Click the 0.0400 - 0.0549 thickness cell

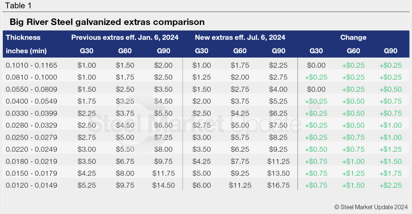(32, 101)
